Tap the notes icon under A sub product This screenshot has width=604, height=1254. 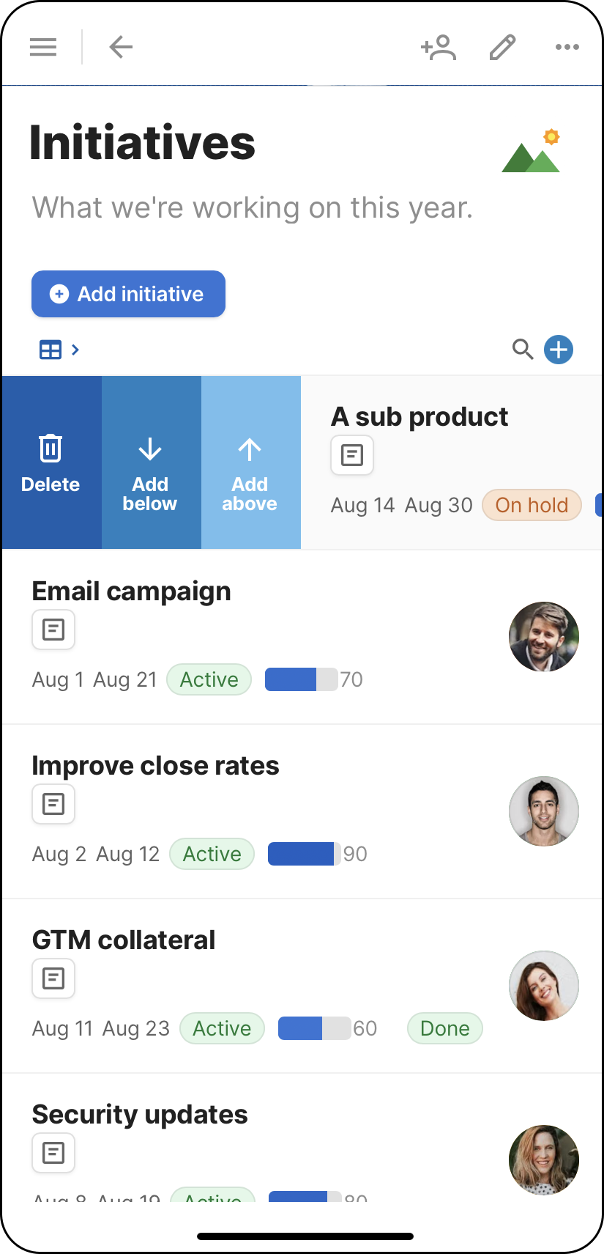(x=352, y=454)
